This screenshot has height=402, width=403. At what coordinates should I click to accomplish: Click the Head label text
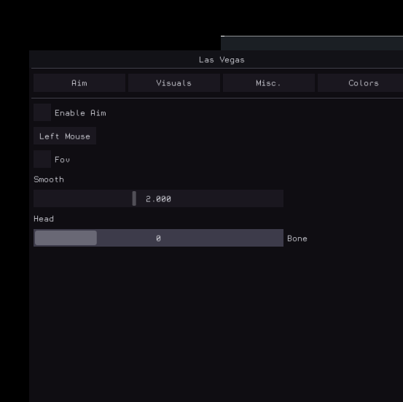(44, 219)
